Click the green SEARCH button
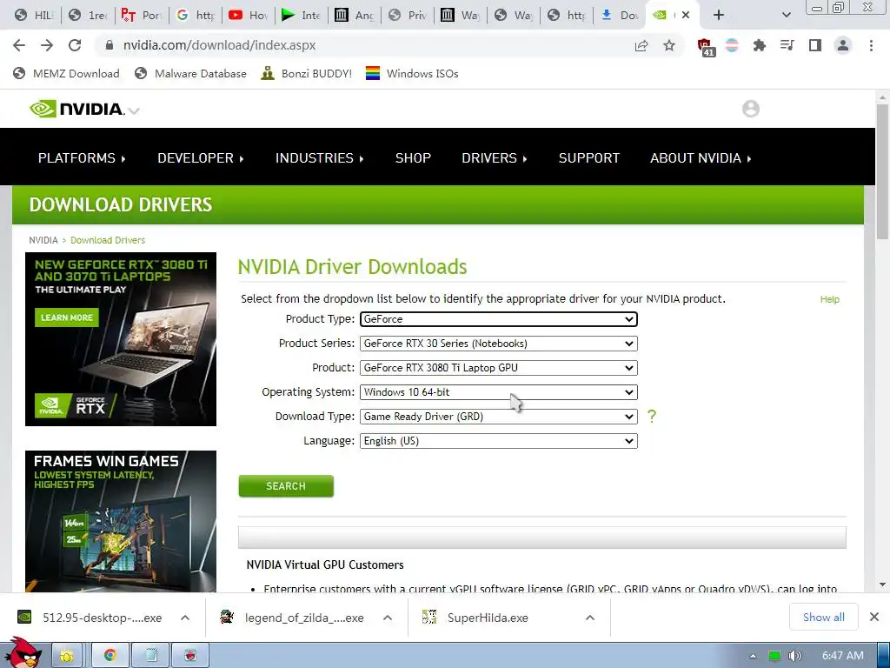890x668 pixels. [x=286, y=486]
